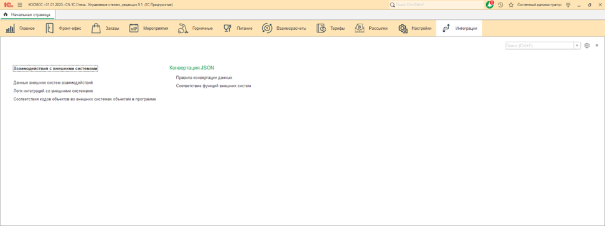Image resolution: width=605 pixels, height=226 pixels.
Task: Click Взаиморасчеты coin cycle icon
Action: 267,28
